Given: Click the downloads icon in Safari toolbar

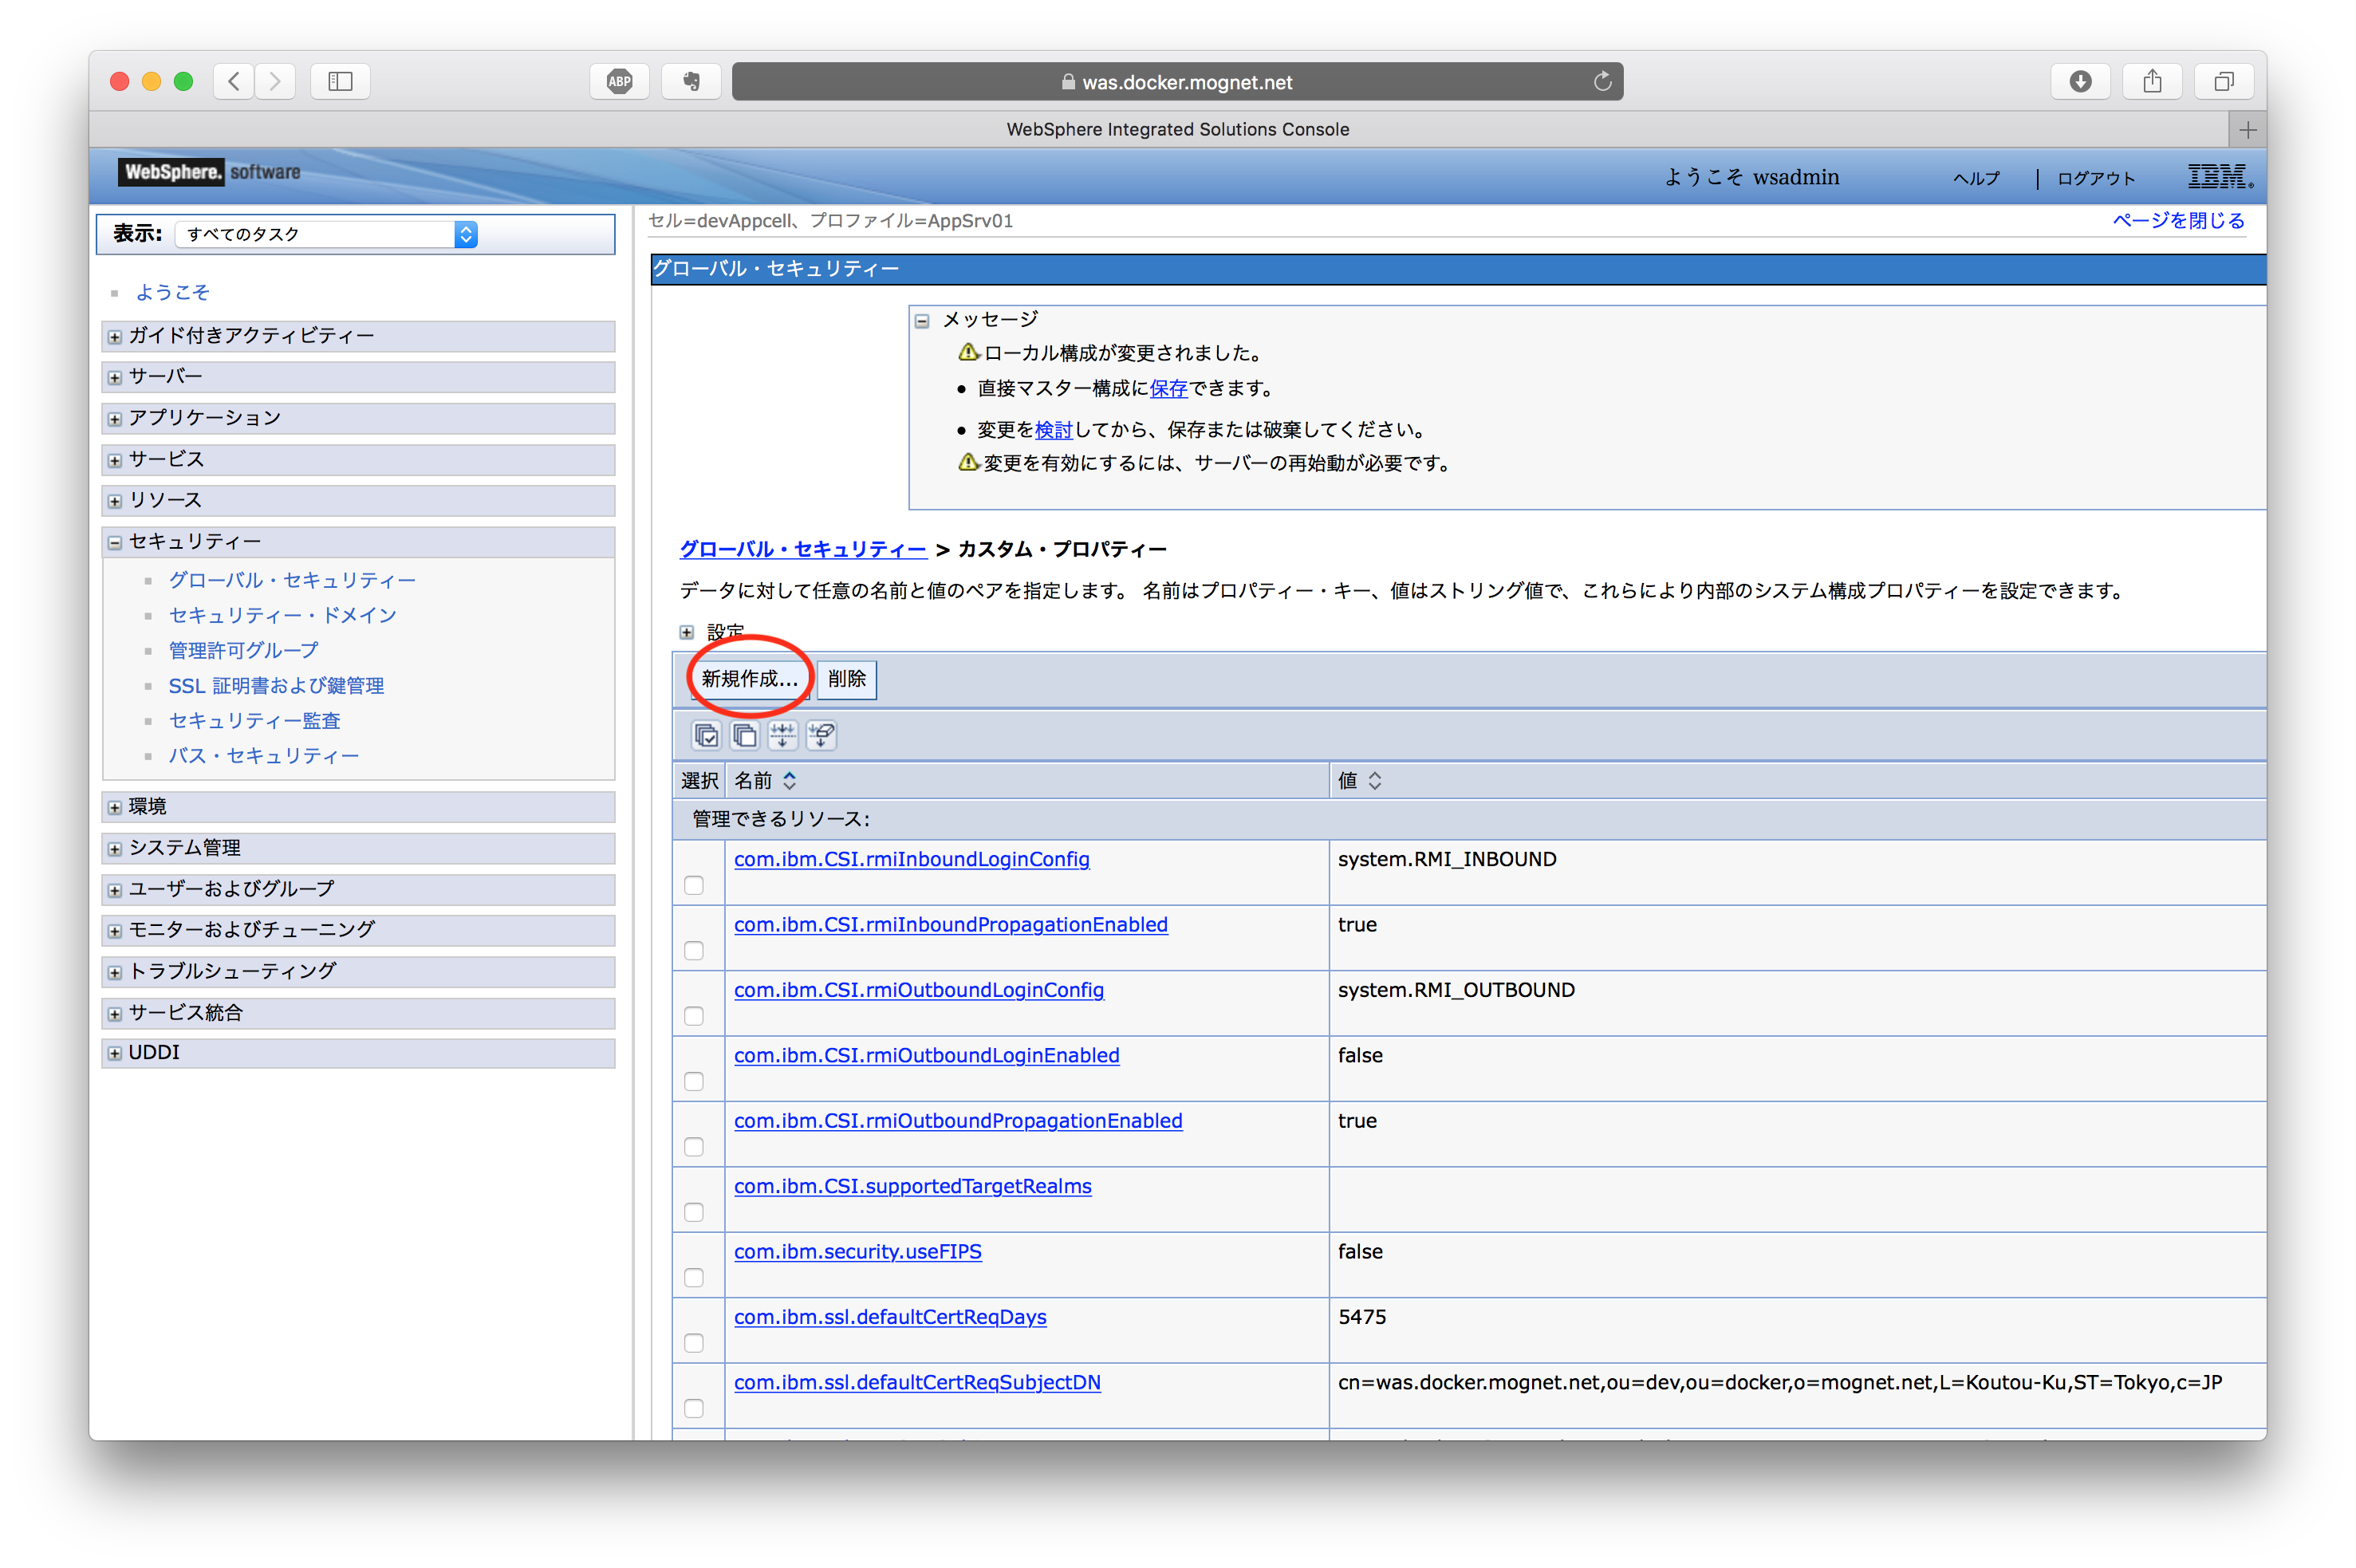Looking at the screenshot, I should (x=2080, y=81).
